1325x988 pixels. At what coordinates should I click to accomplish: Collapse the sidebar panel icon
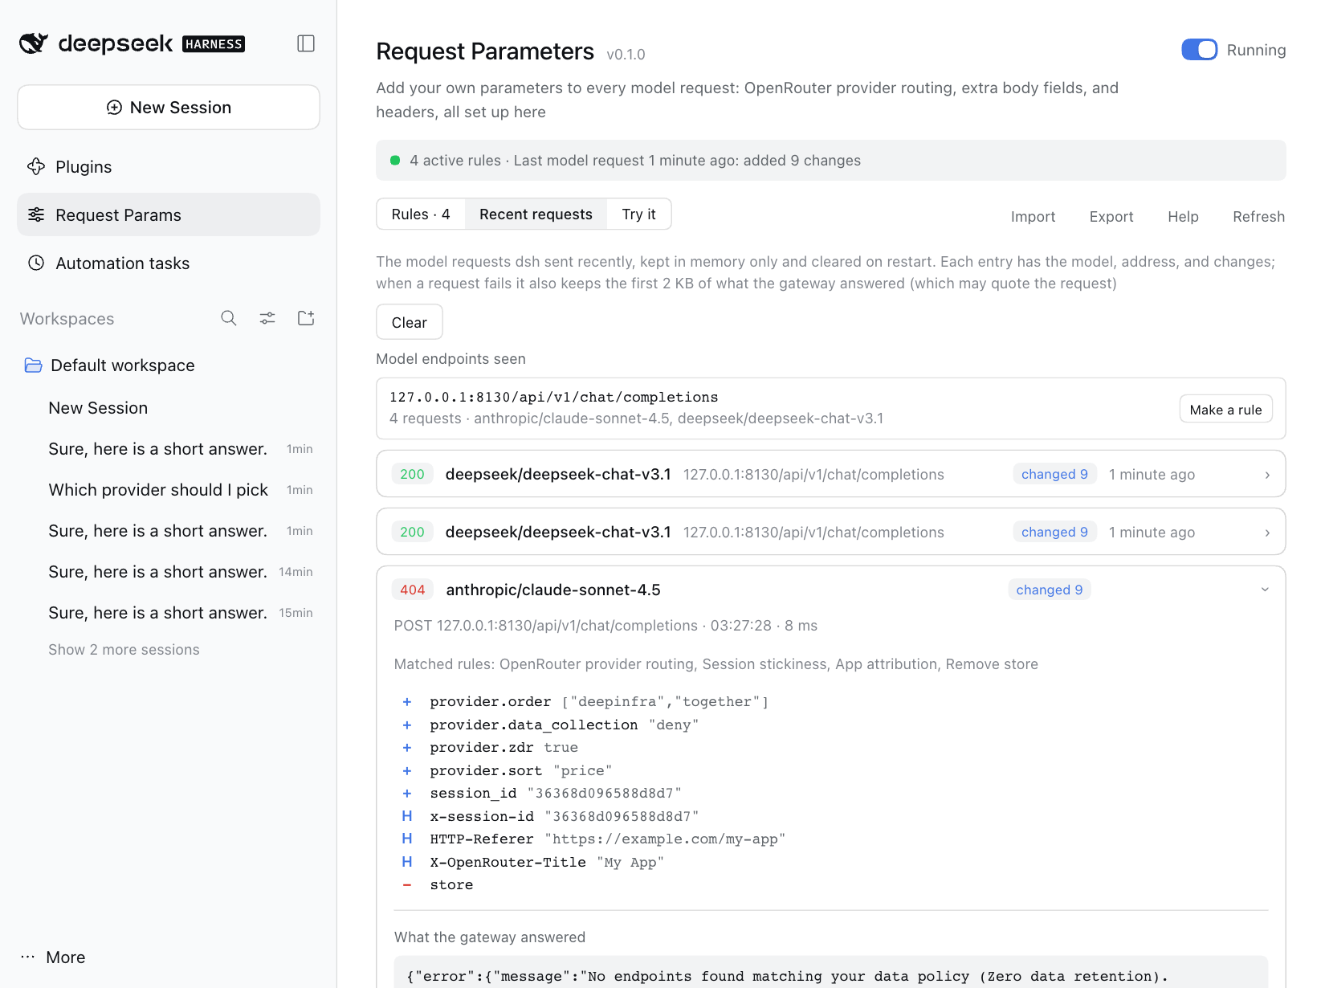pos(306,43)
